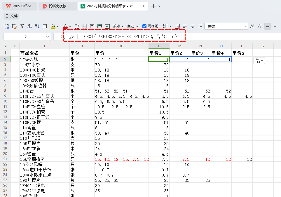Apply the red font color
The height and width of the screenshot is (197, 281).
(x=65, y=26)
